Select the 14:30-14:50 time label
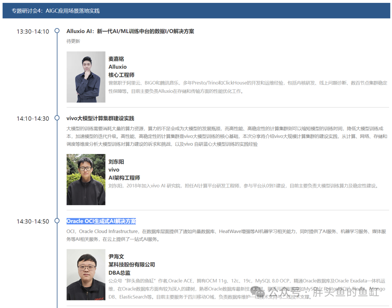This screenshot has width=392, height=308. pyautogui.click(x=33, y=222)
